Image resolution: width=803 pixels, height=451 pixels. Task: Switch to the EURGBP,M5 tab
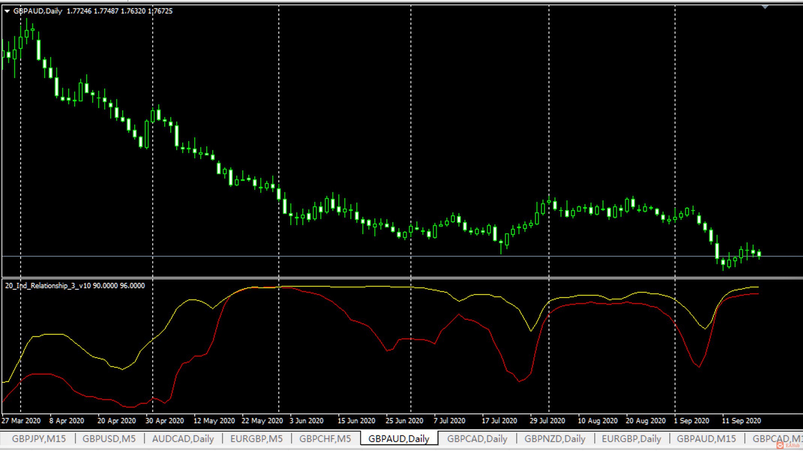tap(256, 439)
